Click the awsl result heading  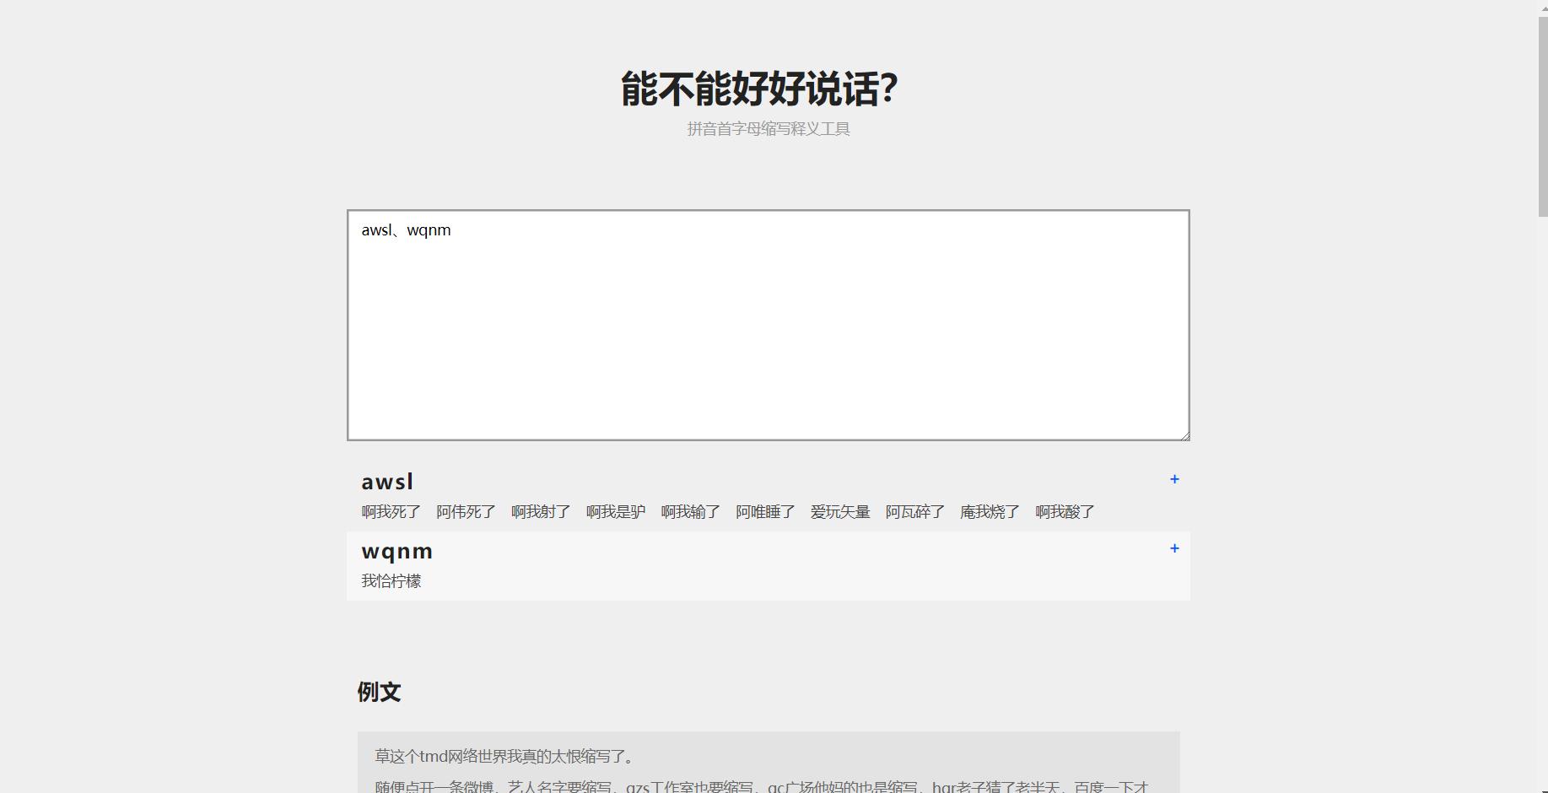tap(387, 481)
